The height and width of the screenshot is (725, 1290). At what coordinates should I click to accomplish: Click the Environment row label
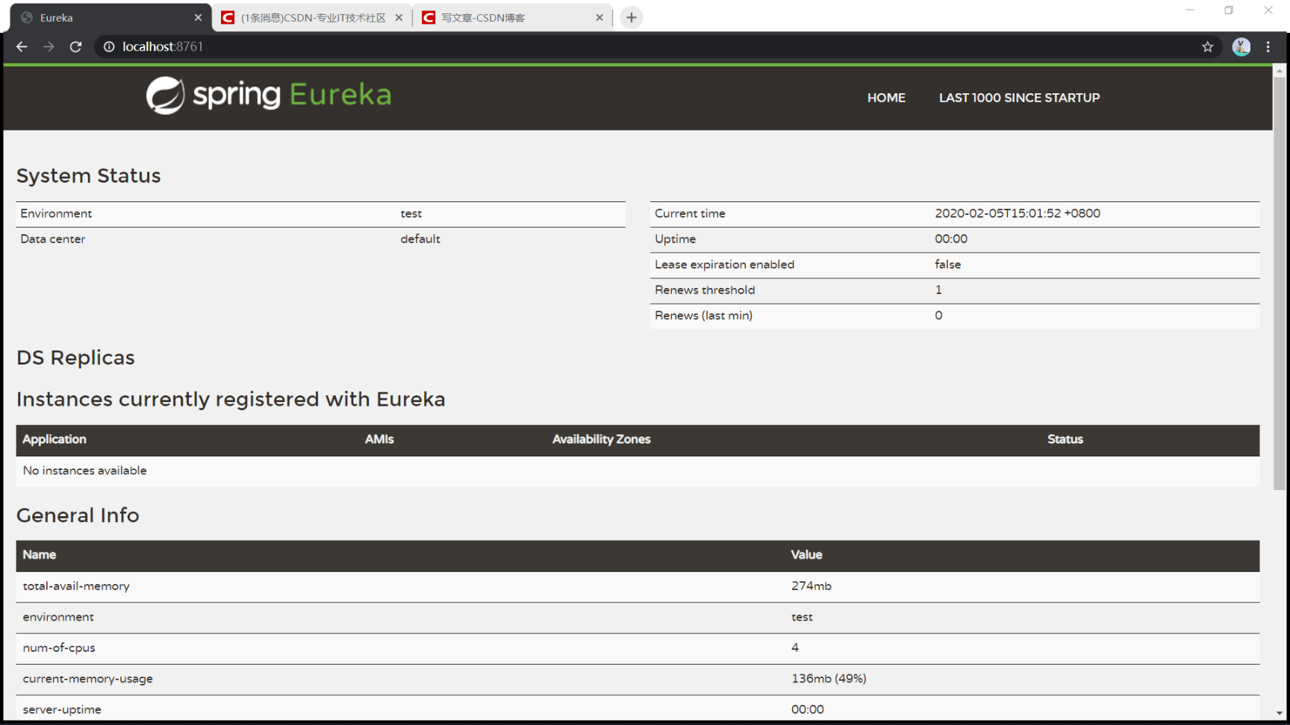point(56,213)
